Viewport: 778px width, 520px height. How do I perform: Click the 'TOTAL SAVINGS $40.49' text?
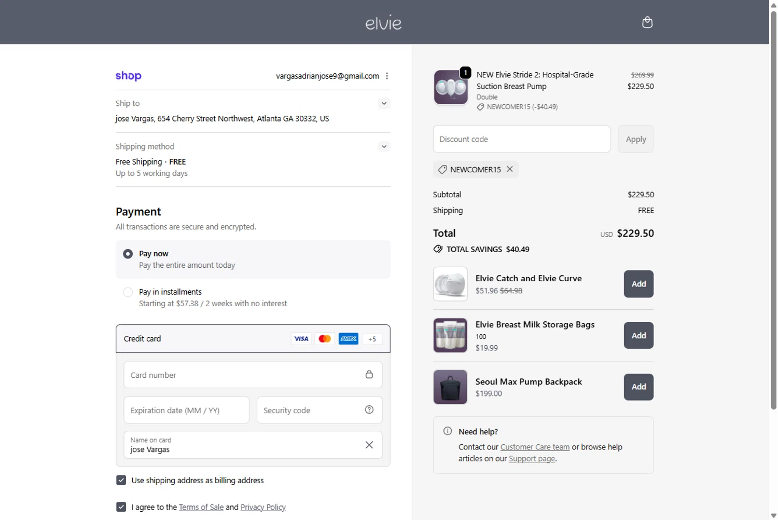point(488,249)
